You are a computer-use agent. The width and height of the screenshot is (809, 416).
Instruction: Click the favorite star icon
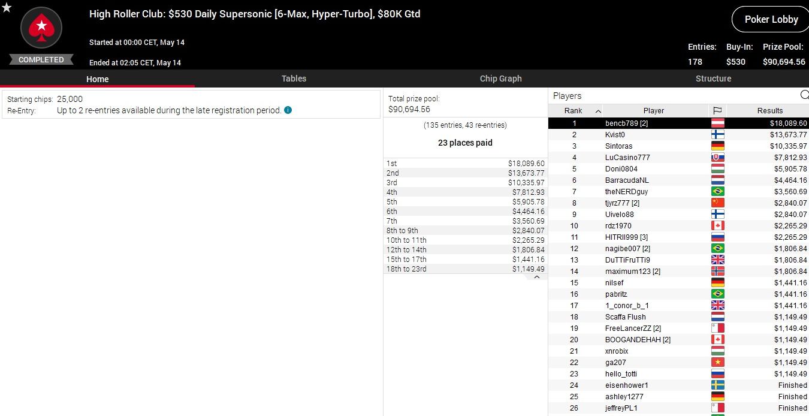coord(7,7)
